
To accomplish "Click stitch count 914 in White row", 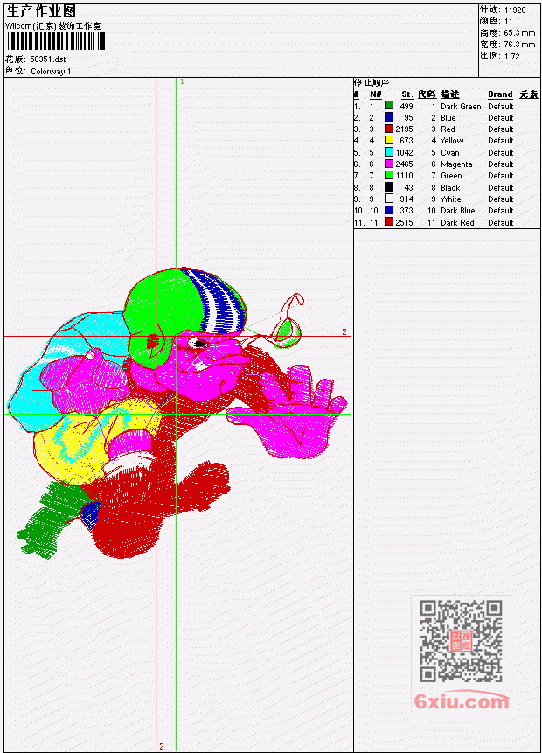I will [406, 199].
